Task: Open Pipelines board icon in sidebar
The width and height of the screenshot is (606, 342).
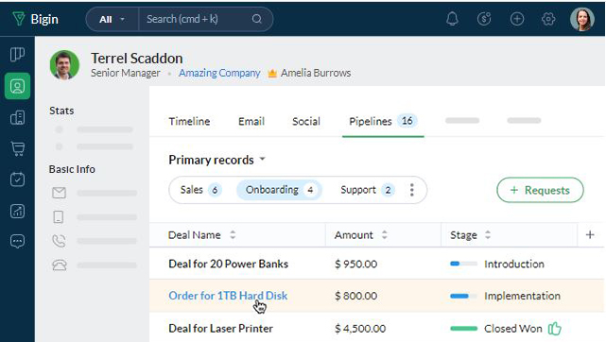Action: coord(17,55)
